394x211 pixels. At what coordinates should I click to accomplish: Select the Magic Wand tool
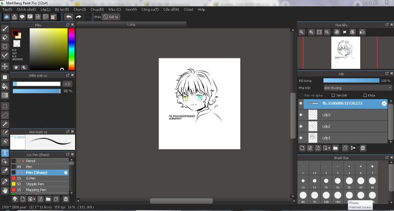5,124
